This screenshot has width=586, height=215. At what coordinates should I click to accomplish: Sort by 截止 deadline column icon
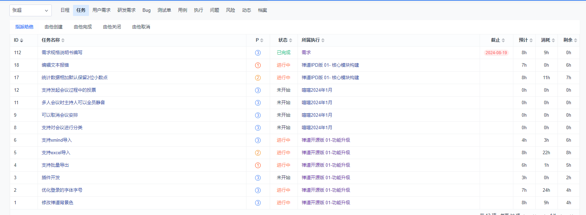pyautogui.click(x=503, y=40)
